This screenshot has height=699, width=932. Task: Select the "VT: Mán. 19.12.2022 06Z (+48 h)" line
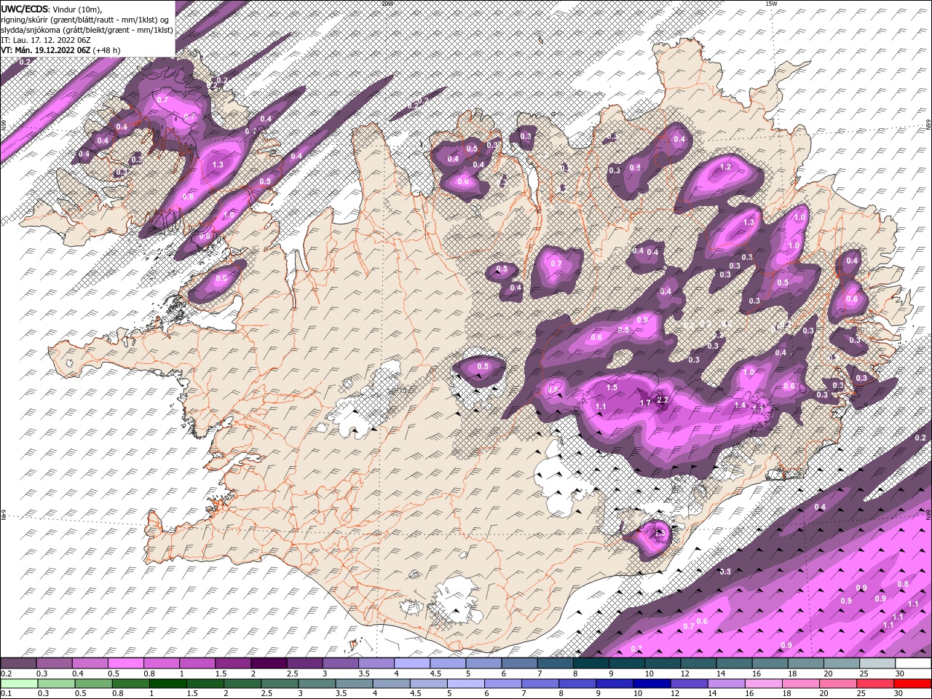[61, 51]
